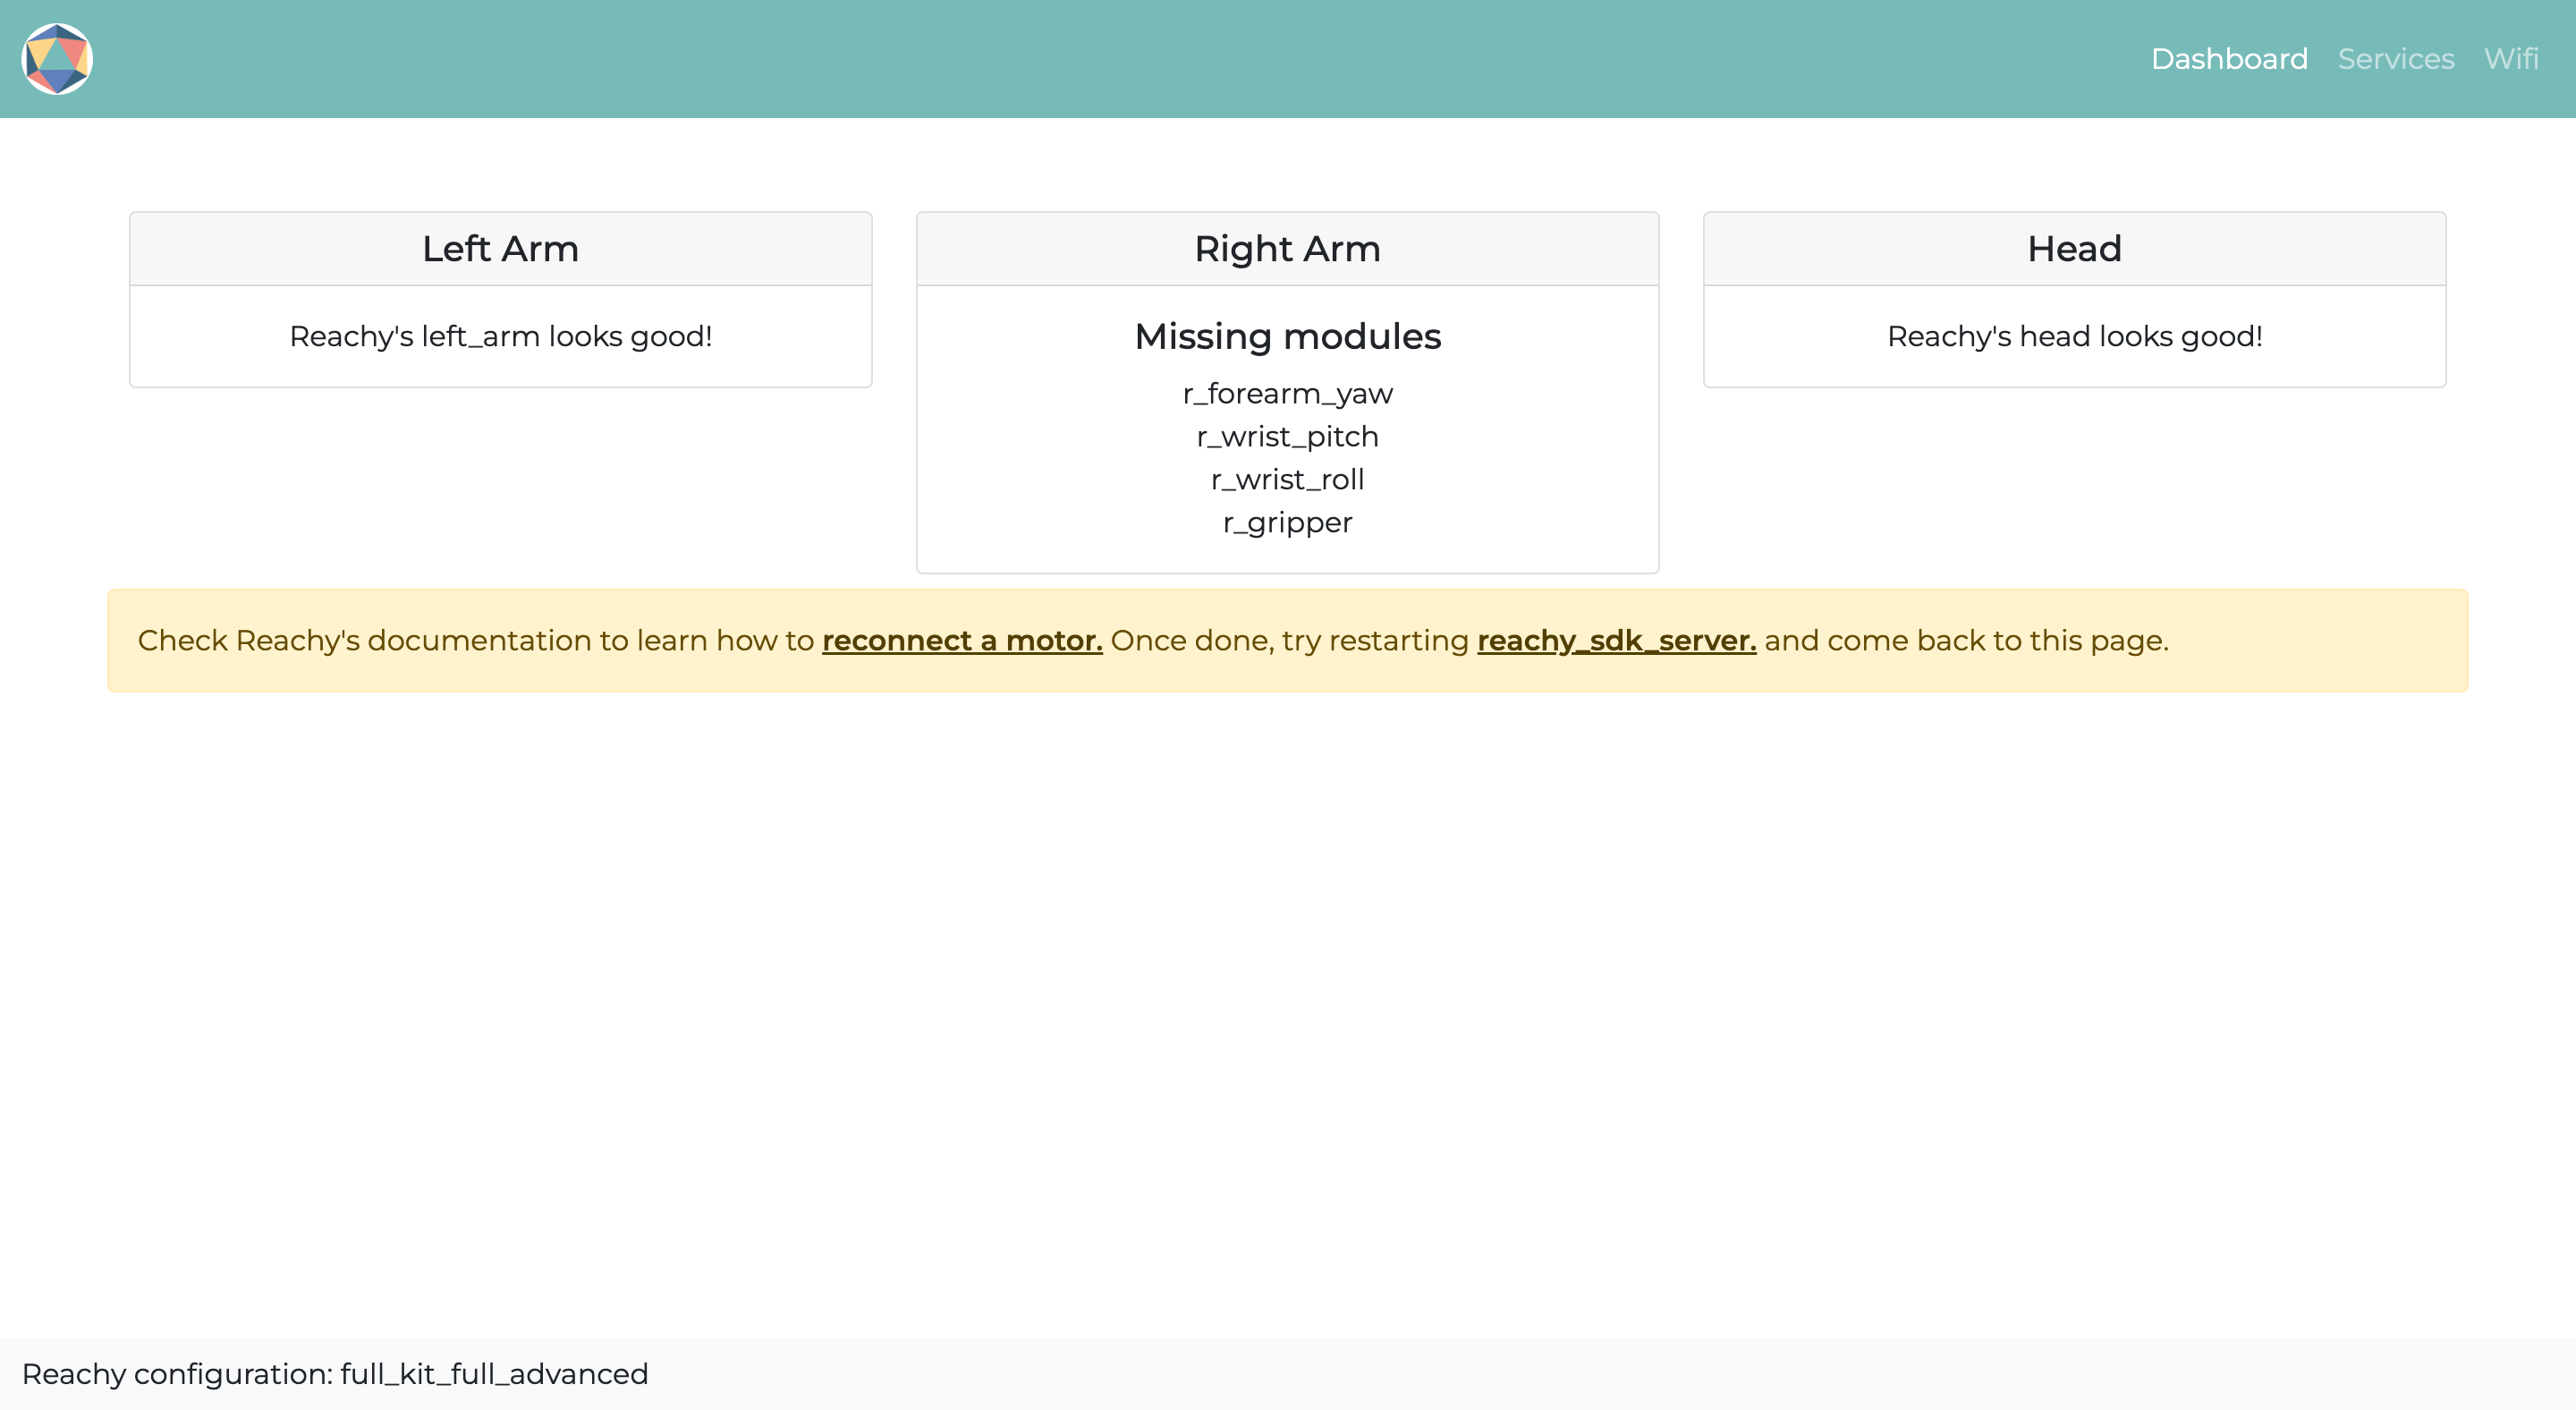The image size is (2576, 1410).
Task: Open the Dashboard nav item
Action: click(x=2229, y=59)
